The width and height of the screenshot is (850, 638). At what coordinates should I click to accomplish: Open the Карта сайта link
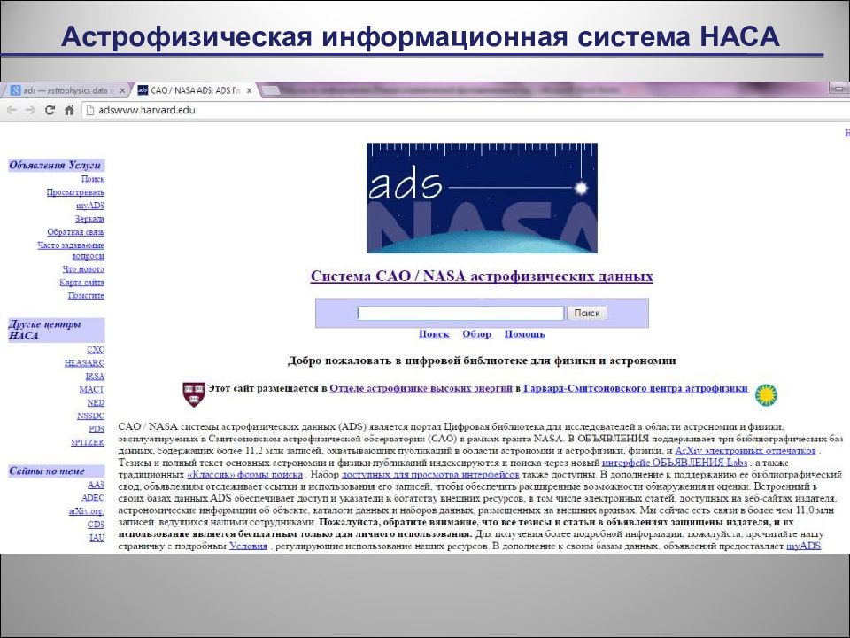(81, 283)
